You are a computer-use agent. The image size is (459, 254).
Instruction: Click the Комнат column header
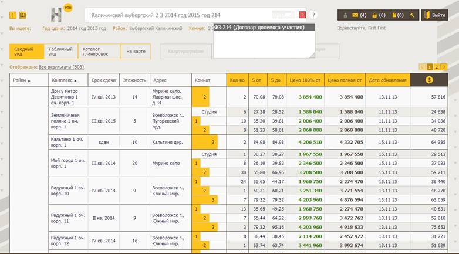209,80
